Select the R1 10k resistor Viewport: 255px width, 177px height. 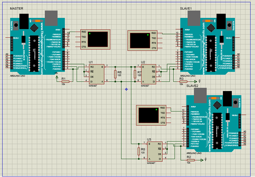point(64,81)
